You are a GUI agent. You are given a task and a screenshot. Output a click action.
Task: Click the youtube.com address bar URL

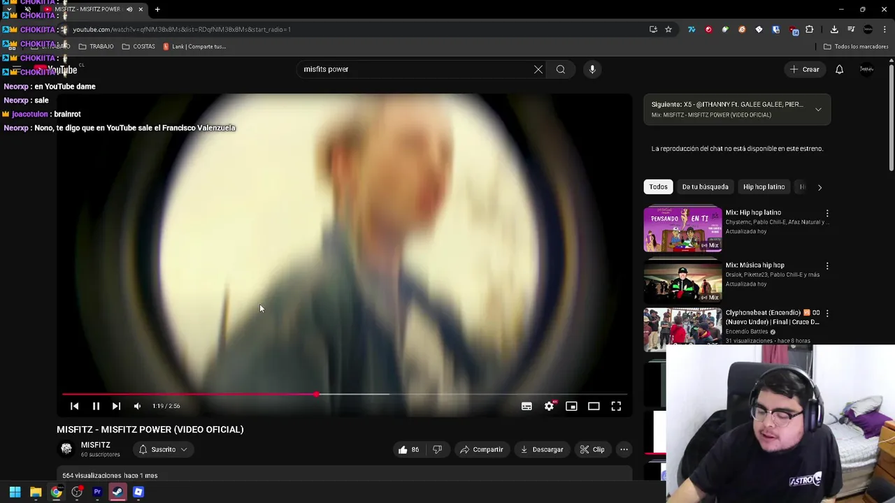point(182,29)
